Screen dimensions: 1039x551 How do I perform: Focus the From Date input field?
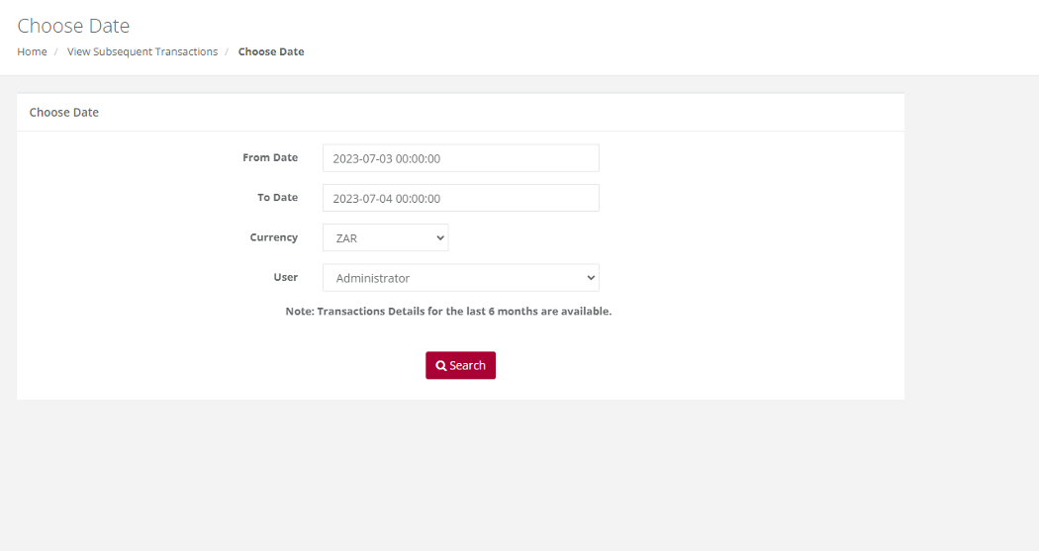[460, 158]
